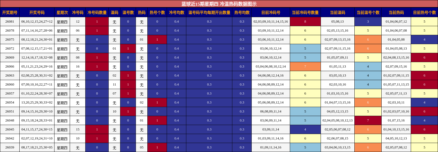The height and width of the screenshot is (152, 438).
Task: Click the 当前温码 column header
Action: click(x=337, y=13)
